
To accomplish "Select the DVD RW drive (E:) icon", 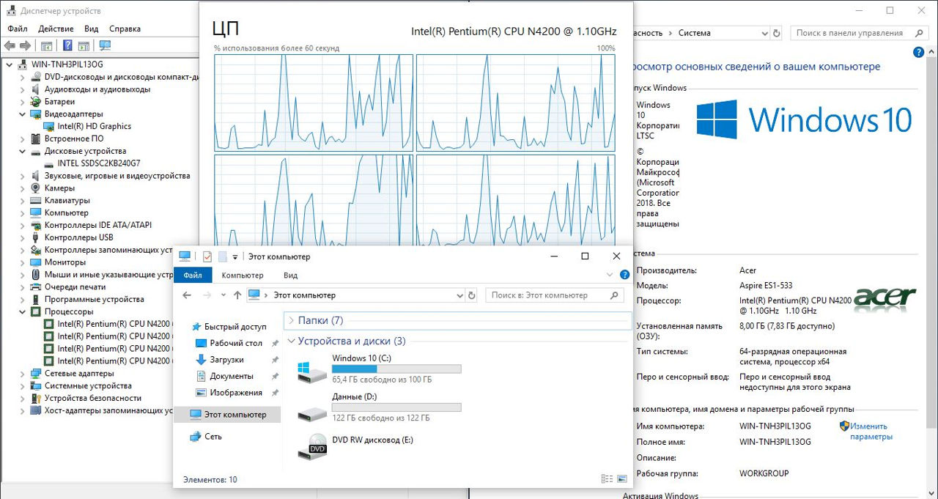I will tap(313, 446).
